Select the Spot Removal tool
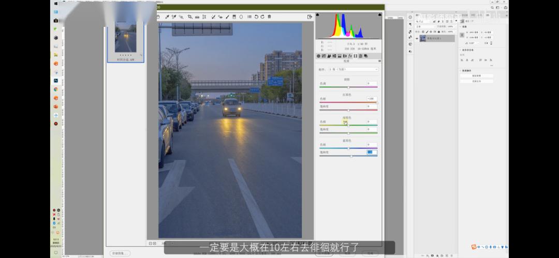559x258 pixels. pos(213,17)
